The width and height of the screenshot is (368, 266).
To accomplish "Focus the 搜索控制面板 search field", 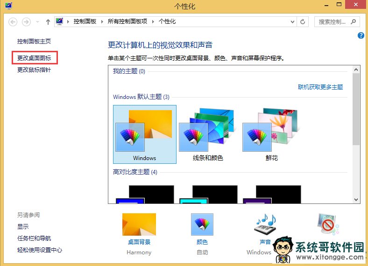I will (x=337, y=22).
